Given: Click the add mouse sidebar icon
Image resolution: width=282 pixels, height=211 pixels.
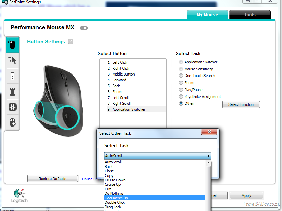Looking at the screenshot, I should [x=12, y=122].
